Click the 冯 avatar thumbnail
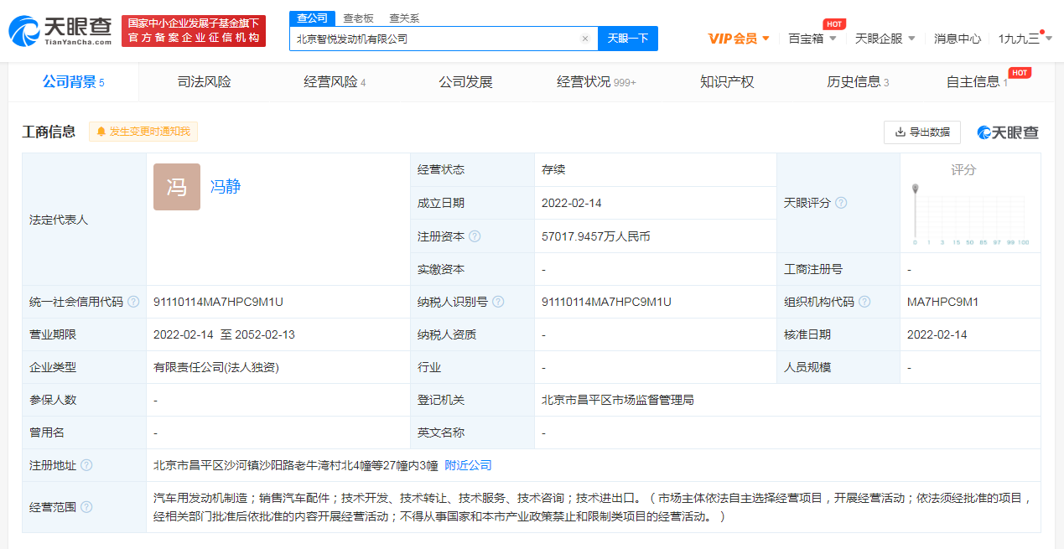This screenshot has width=1064, height=549. click(x=177, y=187)
